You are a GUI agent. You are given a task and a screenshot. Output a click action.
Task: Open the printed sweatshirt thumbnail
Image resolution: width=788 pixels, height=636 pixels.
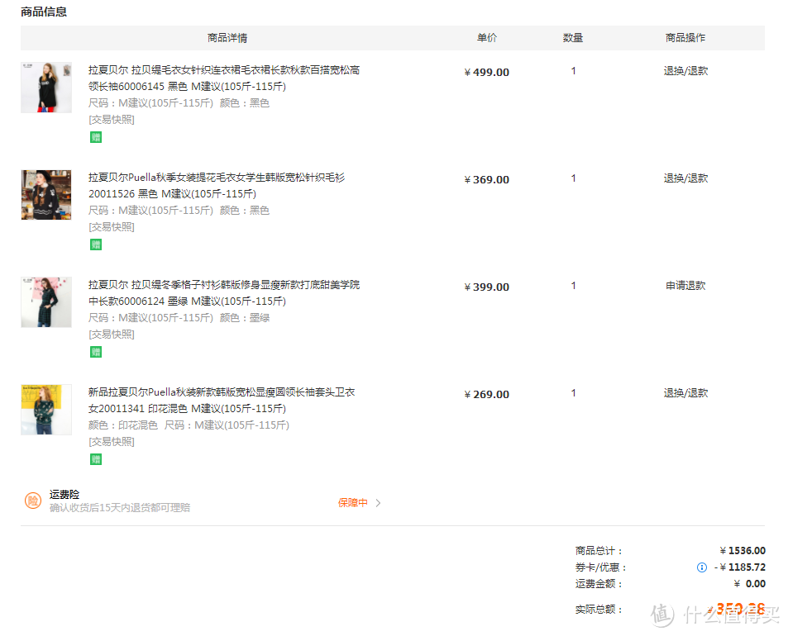pyautogui.click(x=46, y=410)
